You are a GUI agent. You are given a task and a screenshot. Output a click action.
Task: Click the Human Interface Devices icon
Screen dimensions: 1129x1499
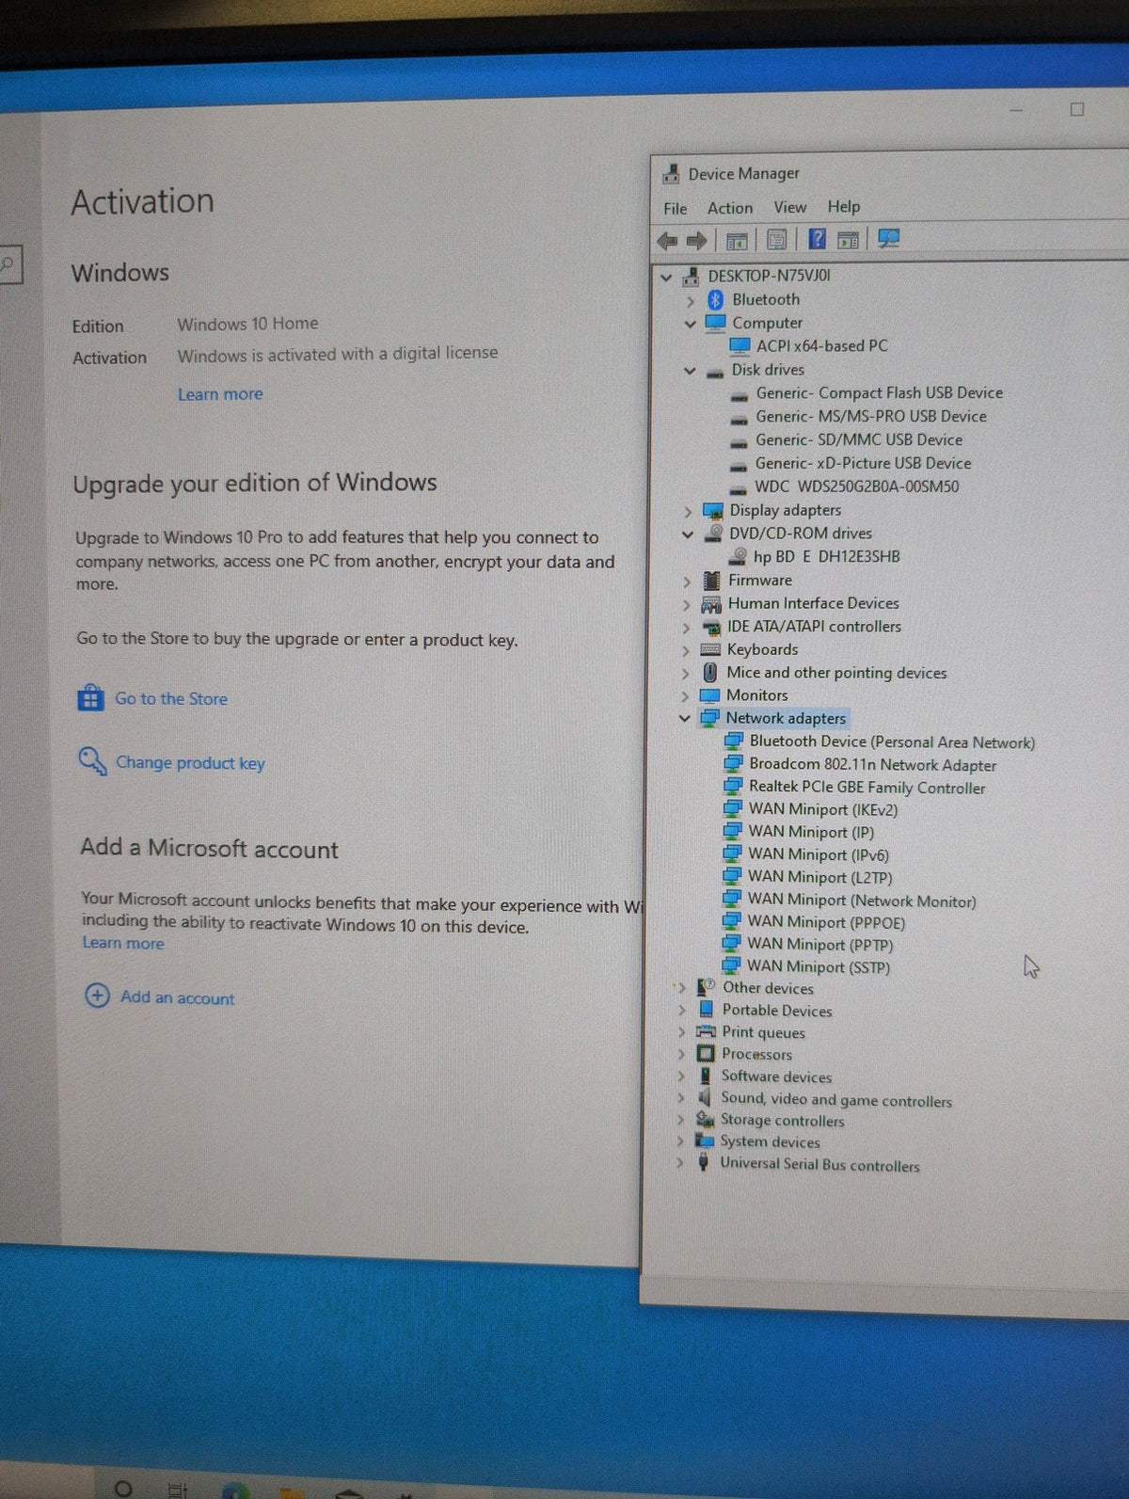coord(711,604)
